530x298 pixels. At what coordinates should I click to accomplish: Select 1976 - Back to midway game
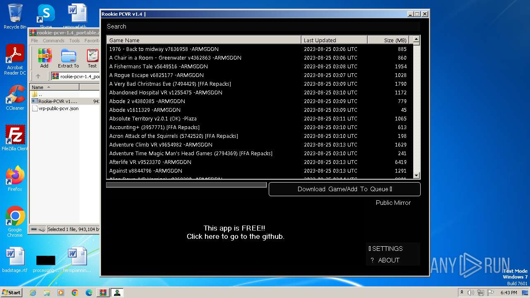pos(260,49)
